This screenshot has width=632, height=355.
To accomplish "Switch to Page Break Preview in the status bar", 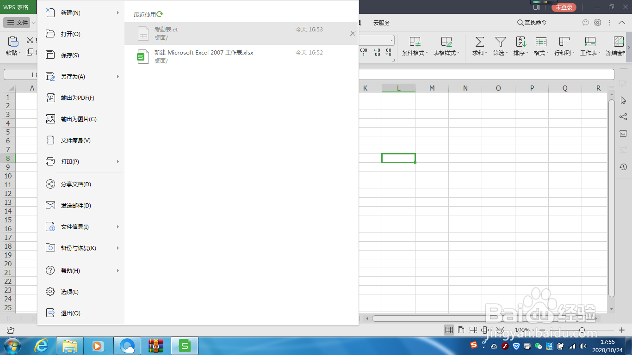I will point(473,330).
